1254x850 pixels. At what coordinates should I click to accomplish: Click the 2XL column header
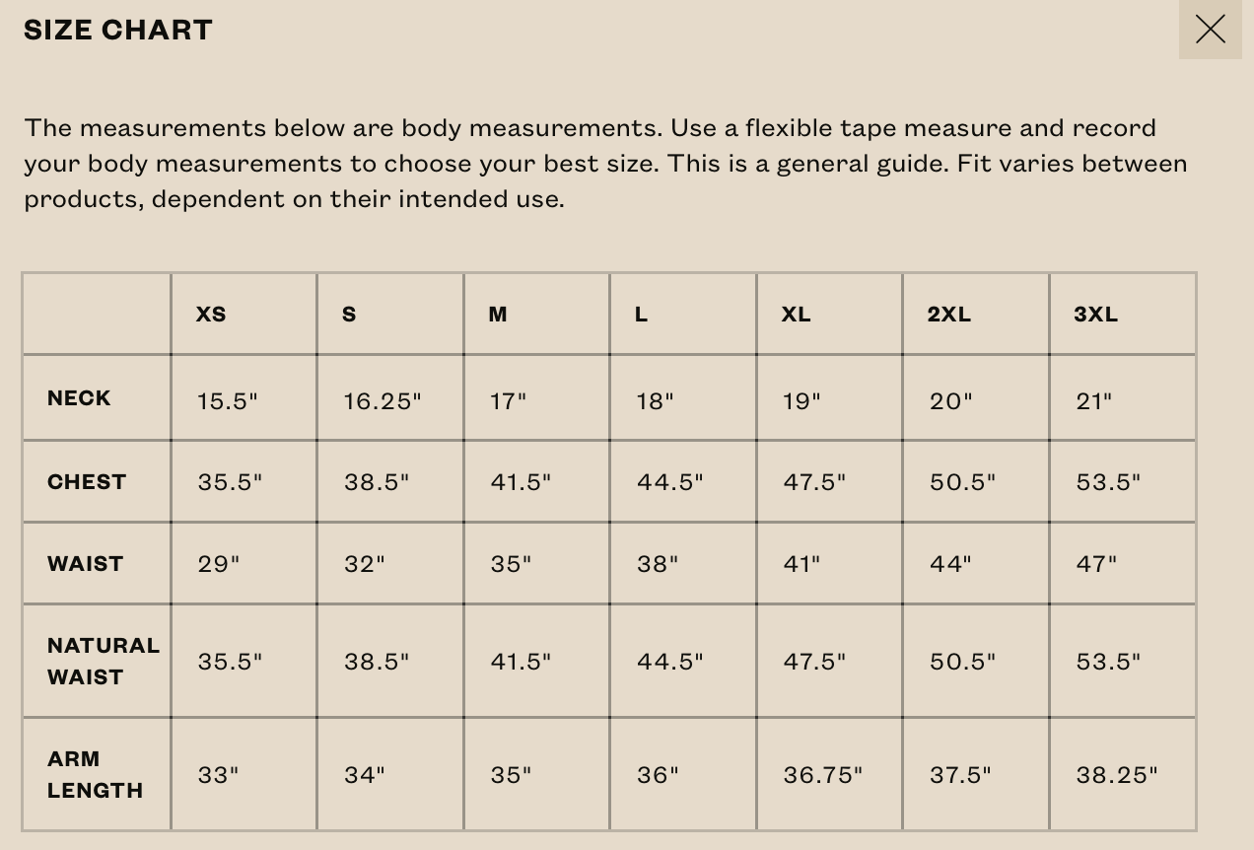(x=948, y=315)
